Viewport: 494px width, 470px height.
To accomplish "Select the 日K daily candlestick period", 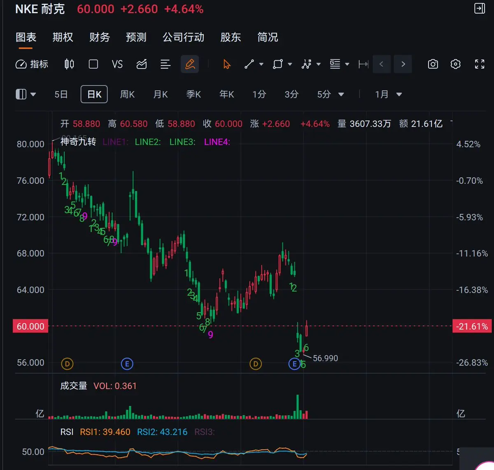I will [94, 94].
